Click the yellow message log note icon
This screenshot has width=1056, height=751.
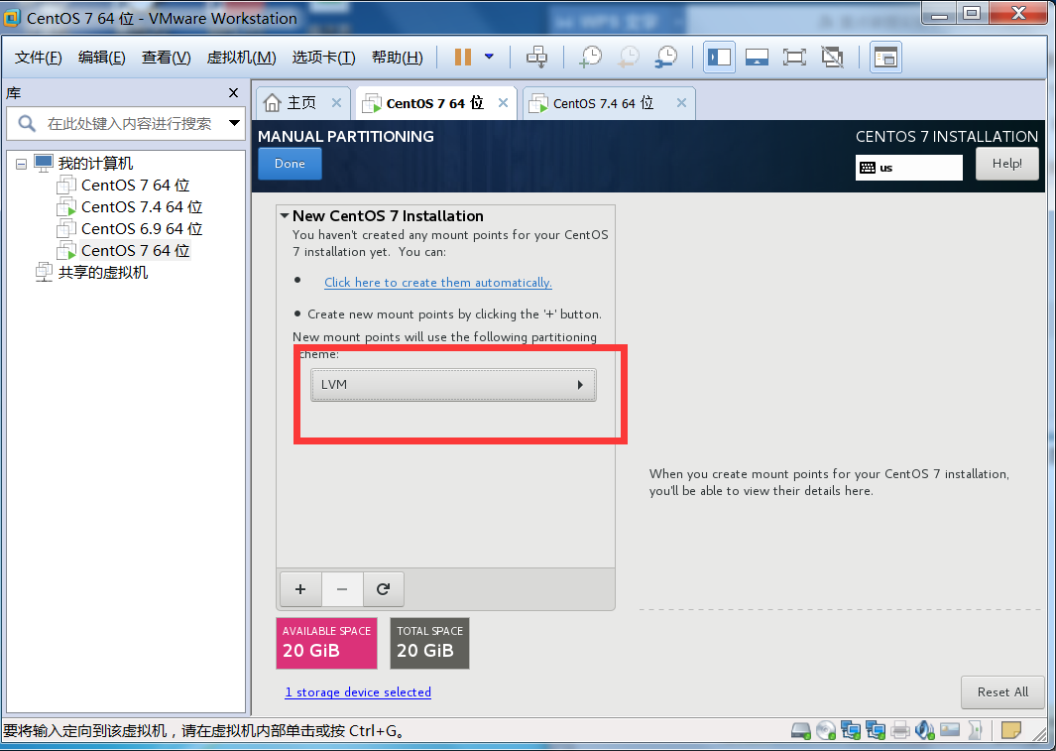[1010, 730]
